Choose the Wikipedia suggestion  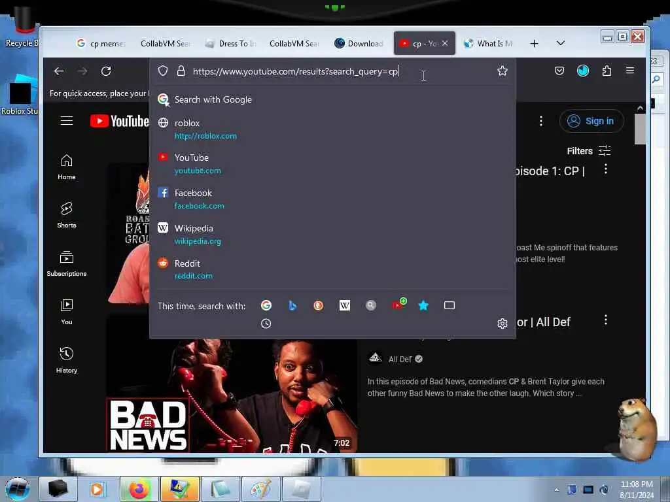(x=332, y=235)
